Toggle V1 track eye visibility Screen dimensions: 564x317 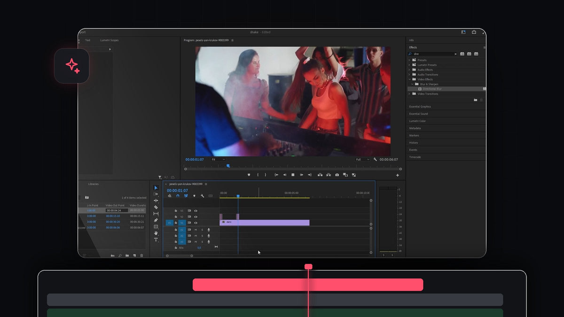tap(196, 223)
